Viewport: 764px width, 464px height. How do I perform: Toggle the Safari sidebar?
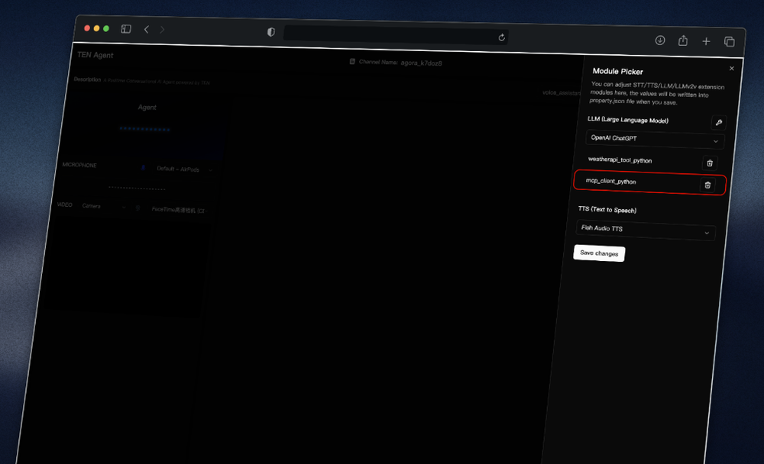coord(126,29)
